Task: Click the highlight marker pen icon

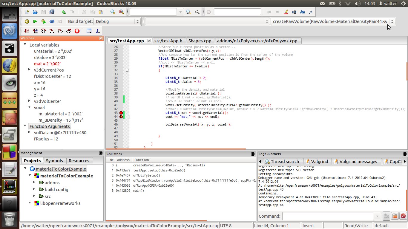Action: tap(286, 12)
